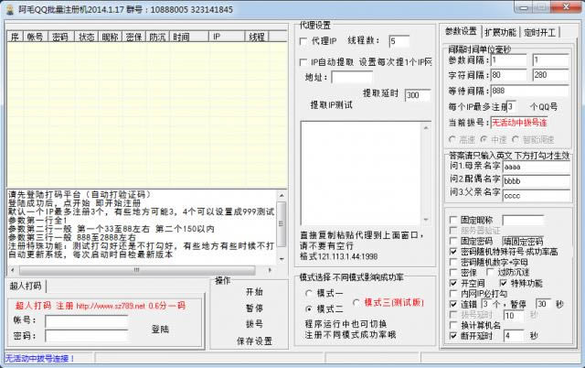Click 问3.父亲名字 answer field
Image resolution: width=585 pixels, height=368 pixels.
click(x=537, y=196)
